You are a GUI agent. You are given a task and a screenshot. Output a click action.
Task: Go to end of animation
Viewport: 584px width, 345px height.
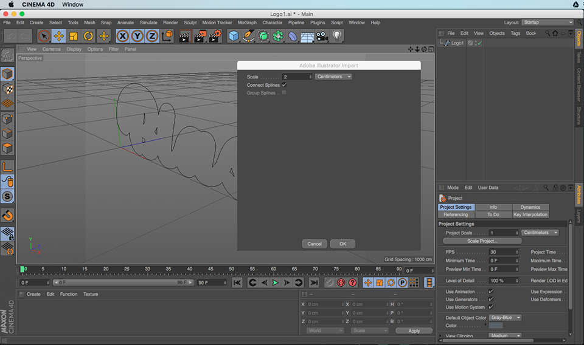tap(314, 282)
